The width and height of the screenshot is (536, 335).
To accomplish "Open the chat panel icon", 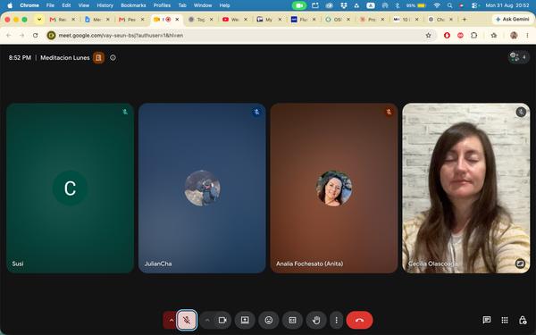I will click(487, 321).
